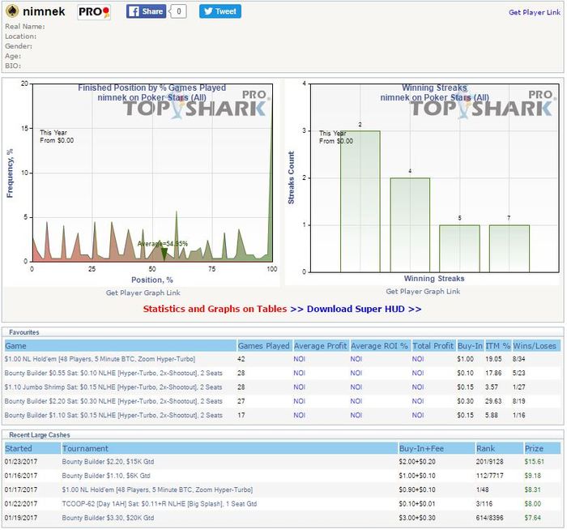Click the TopShark logo on the Winning Streaks chart
The image size is (567, 530).
482,105
